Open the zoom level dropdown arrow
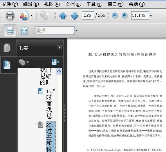 tap(151, 15)
